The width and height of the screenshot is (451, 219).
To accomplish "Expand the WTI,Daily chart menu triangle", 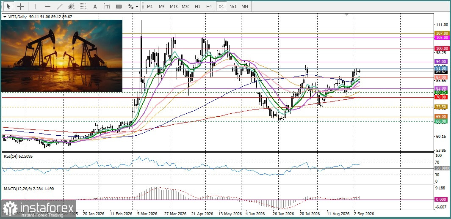I will coord(4,17).
